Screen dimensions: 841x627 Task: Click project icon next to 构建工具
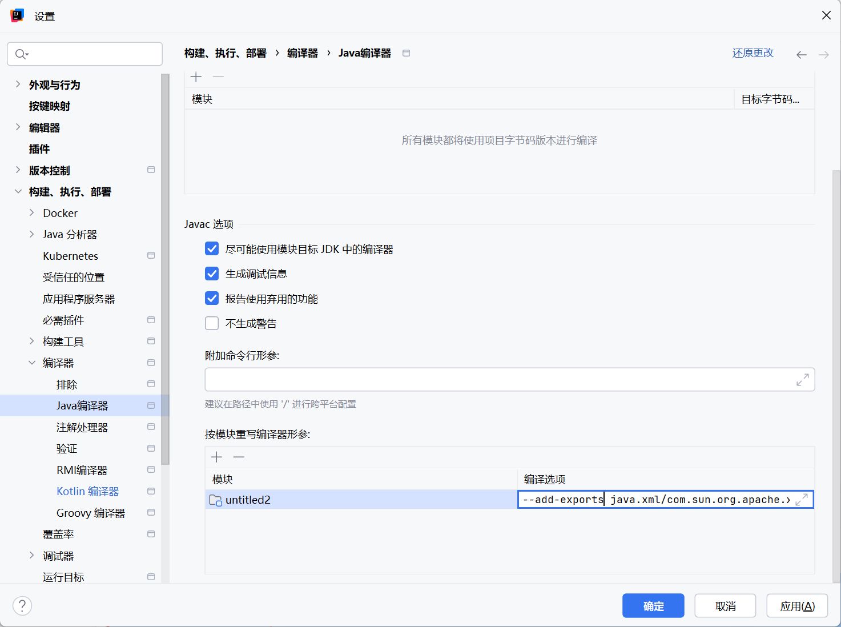151,341
